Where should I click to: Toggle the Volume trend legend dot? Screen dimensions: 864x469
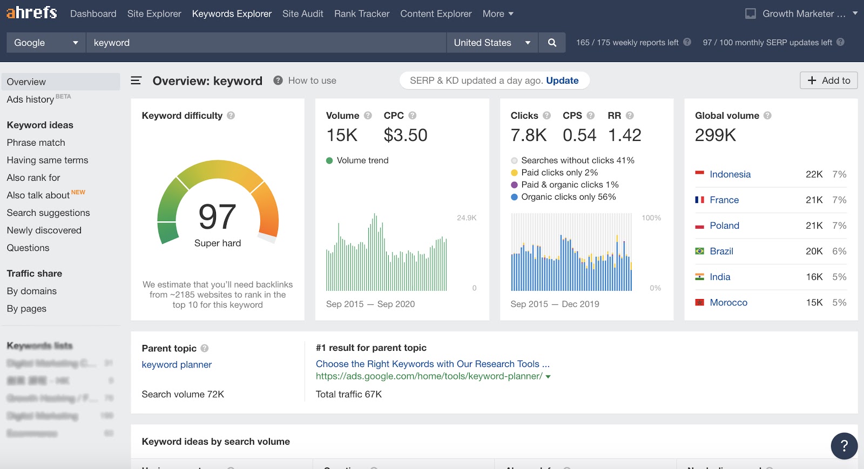point(329,160)
